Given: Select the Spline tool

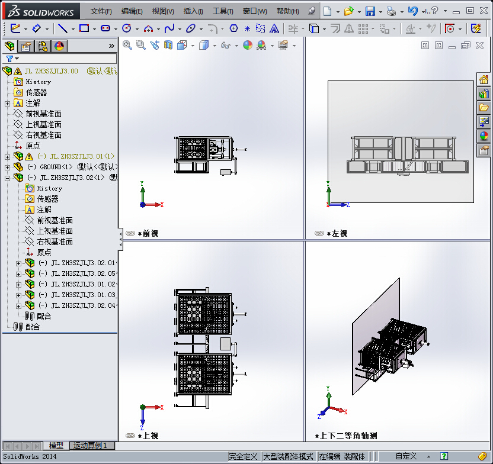Looking at the screenshot, I should coord(169,28).
